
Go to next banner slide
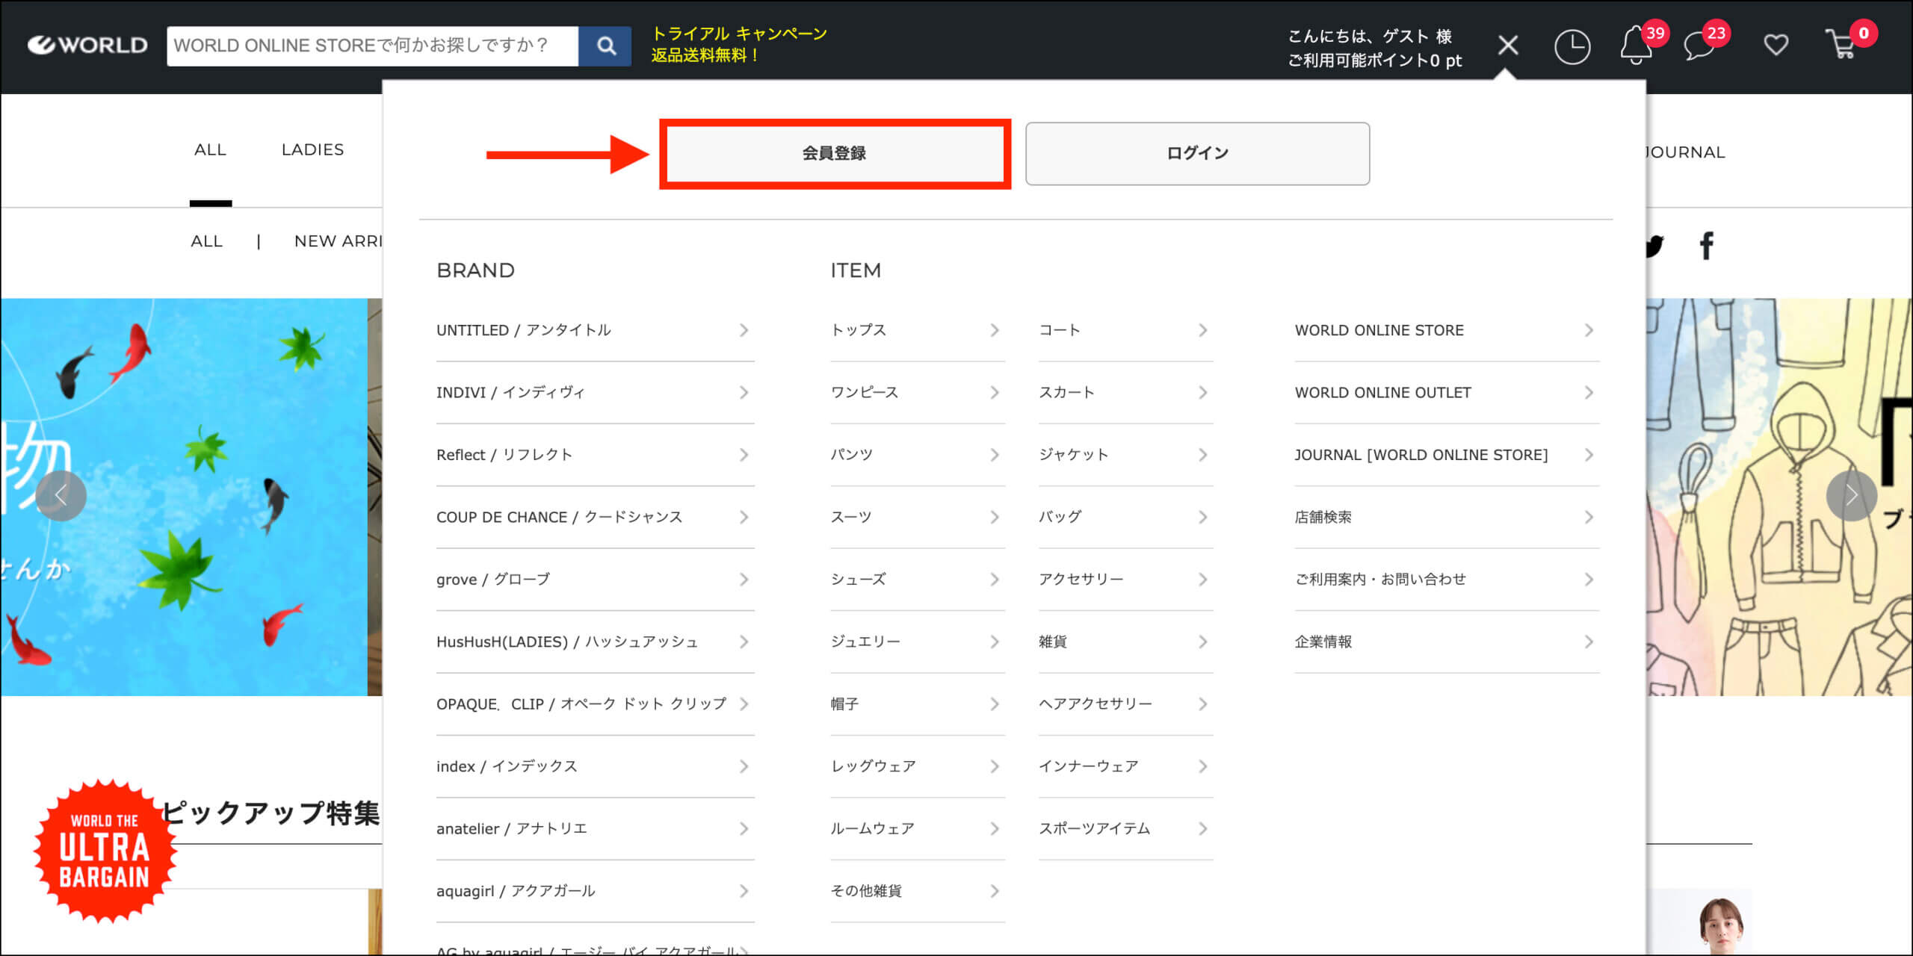coord(1851,495)
